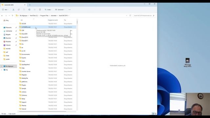The width and height of the screenshot is (210, 118).
Task: Click the Cut scissors icon
Action: (13, 10)
